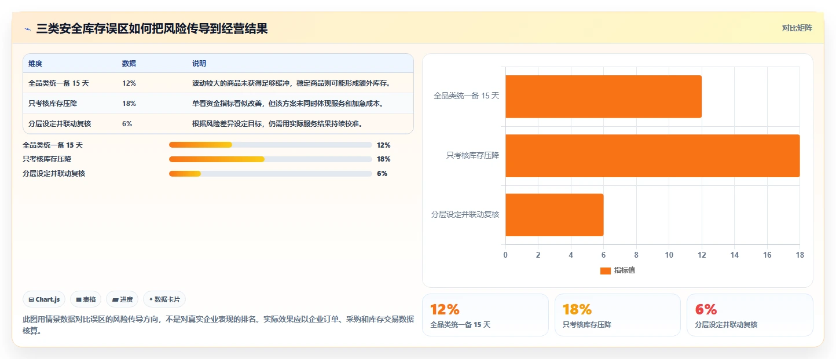Image resolution: width=836 pixels, height=359 pixels.
Task: Click chart y-axis label 分层设定并联动复核
Action: (465, 214)
